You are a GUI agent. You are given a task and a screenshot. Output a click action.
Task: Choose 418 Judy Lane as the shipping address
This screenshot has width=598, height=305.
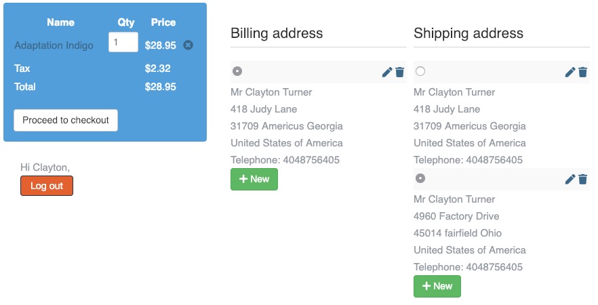tap(420, 71)
